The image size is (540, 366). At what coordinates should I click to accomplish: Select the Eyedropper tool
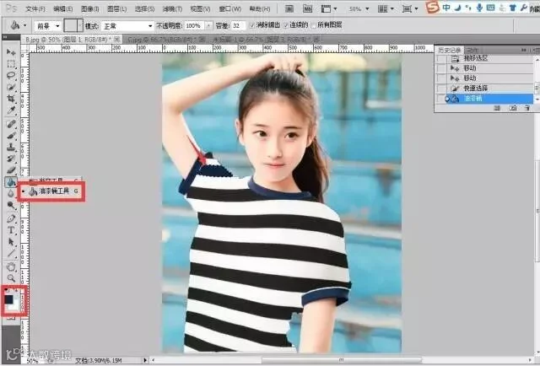coord(11,110)
